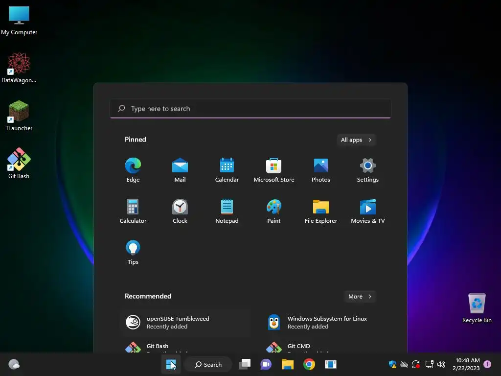
Task: Open the notification count badge
Action: click(487, 364)
